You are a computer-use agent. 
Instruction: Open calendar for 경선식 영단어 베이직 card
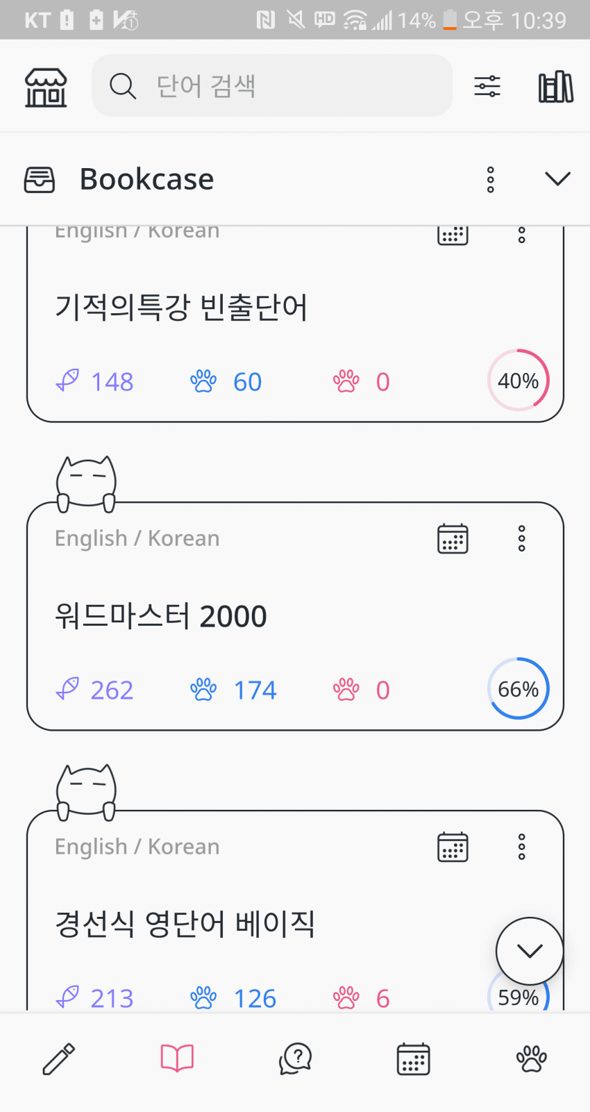coord(453,847)
